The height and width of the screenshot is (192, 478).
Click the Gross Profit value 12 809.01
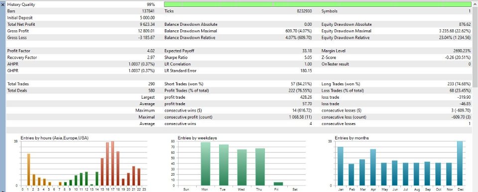point(146,31)
